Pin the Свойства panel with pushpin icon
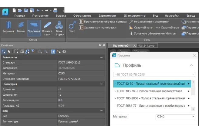The height and width of the screenshot is (132, 199). click(x=100, y=45)
